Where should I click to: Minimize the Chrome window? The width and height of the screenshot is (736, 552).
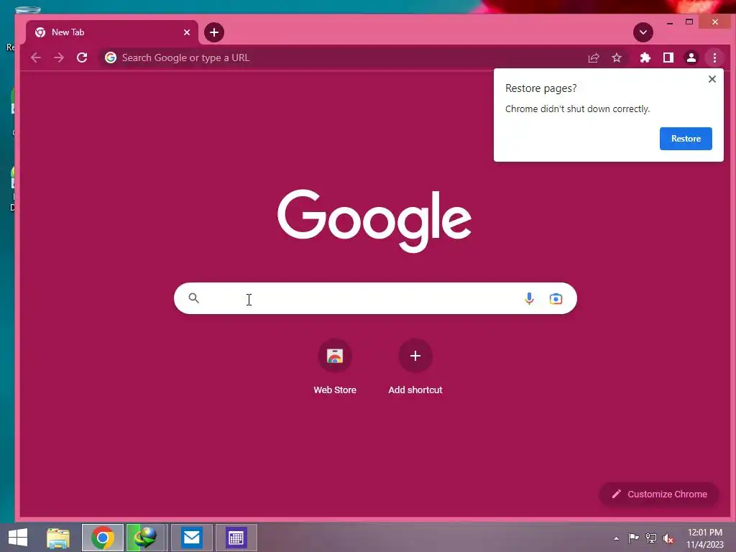point(670,22)
